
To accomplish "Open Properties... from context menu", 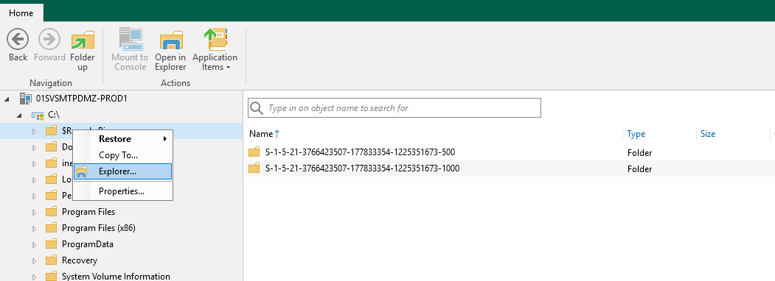I will pos(122,191).
